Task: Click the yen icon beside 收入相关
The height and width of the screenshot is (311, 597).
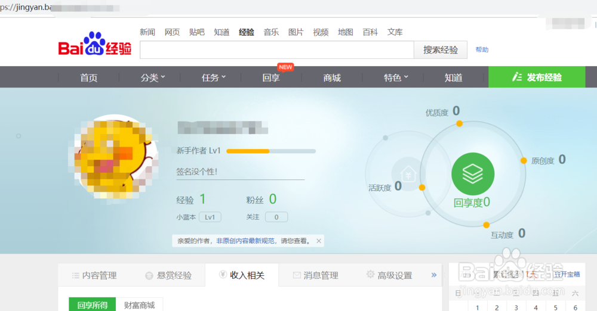Action: point(223,275)
